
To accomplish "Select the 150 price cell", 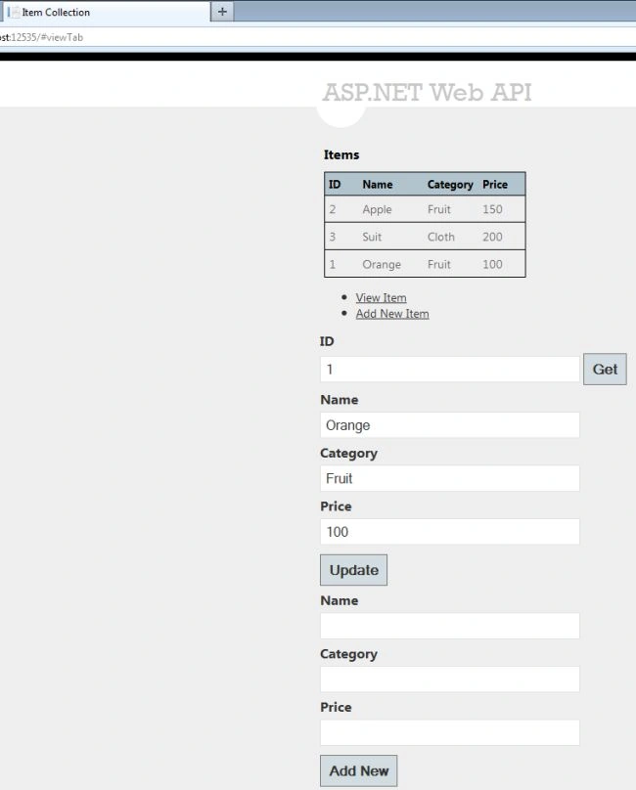I will tap(492, 209).
